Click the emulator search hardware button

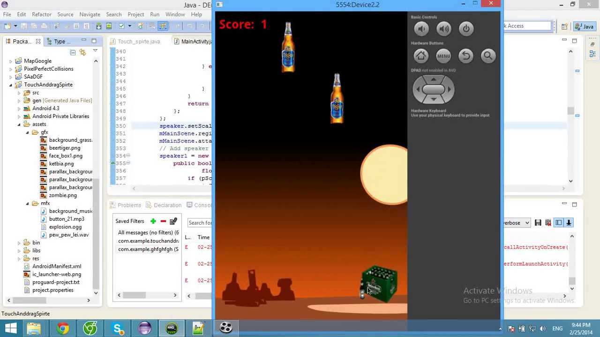[x=488, y=56]
